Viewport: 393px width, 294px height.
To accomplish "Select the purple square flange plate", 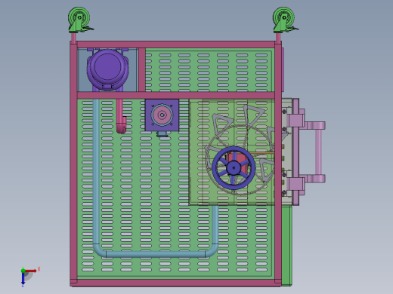I will [162, 115].
